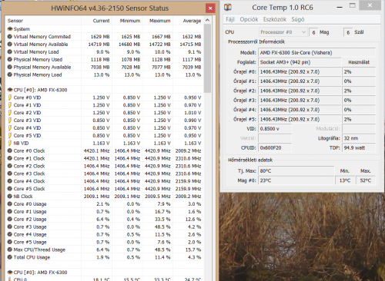The image size is (385, 281).
Task: Click the Modell field showing AMD FX-6300 Six-Core
Action: [316, 53]
